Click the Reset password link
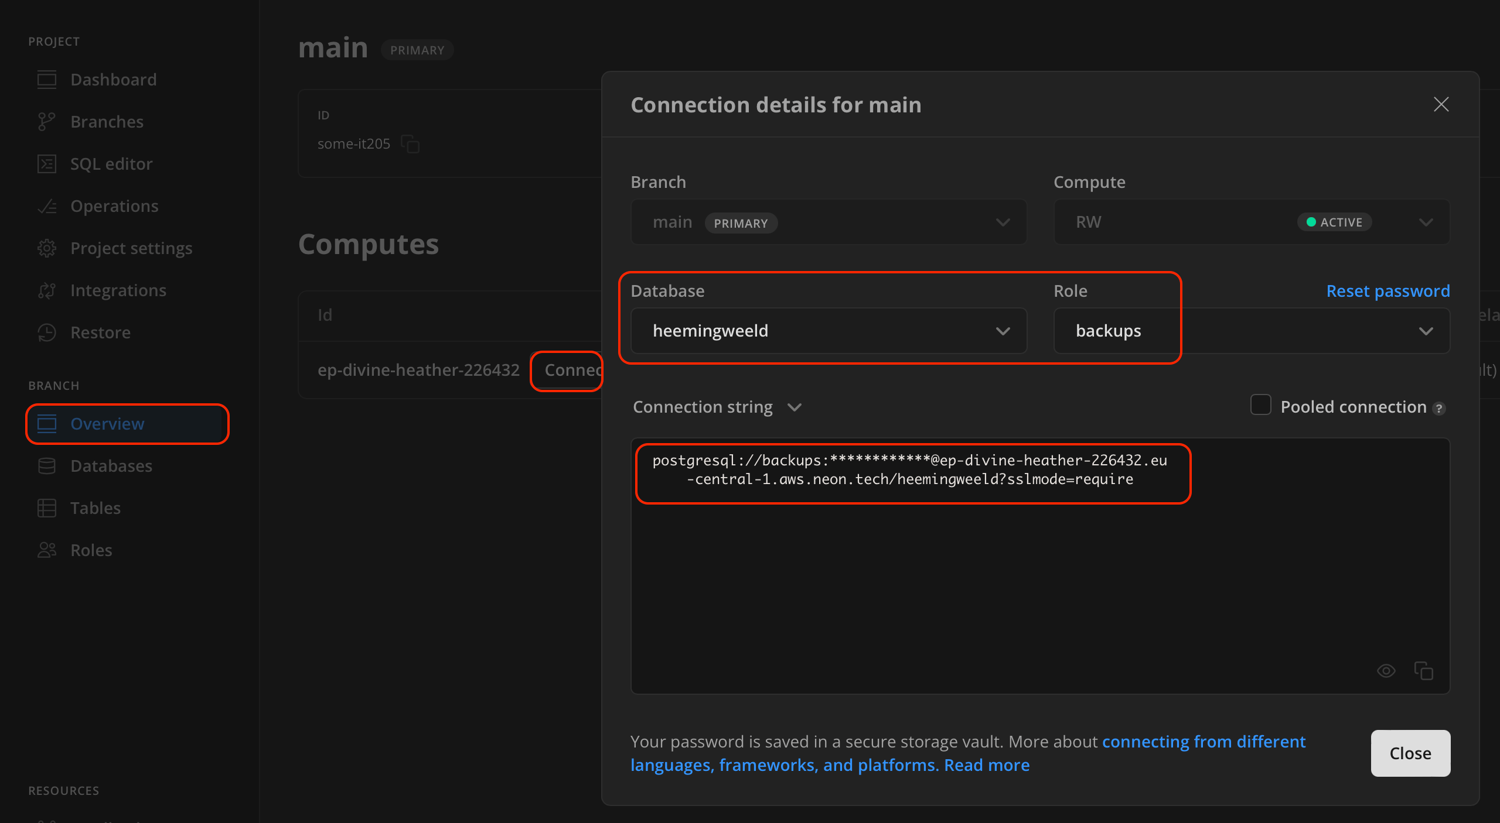Image resolution: width=1500 pixels, height=823 pixels. point(1387,290)
